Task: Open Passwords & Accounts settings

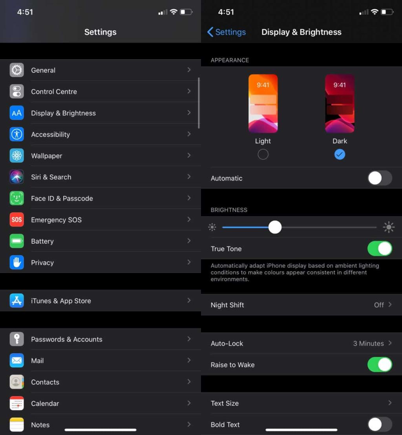Action: (67, 339)
